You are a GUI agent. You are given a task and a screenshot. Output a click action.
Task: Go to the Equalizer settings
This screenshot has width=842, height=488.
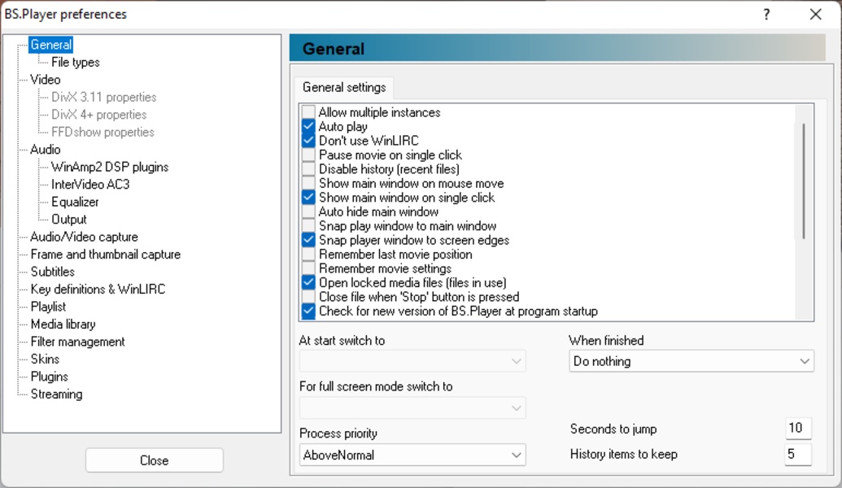coord(75,202)
